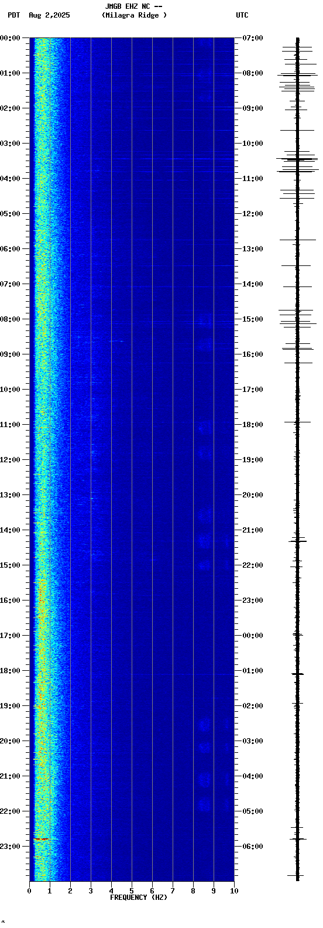Click the PDT "23:00" time label
Screen dimensions: 323x928
10,847
